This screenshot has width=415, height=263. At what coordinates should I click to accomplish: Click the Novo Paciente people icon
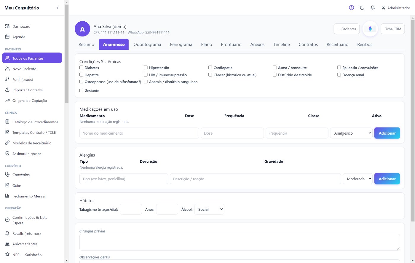[7, 69]
